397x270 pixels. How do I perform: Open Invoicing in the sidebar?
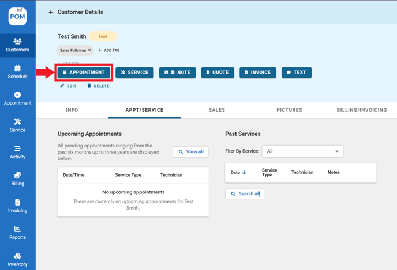[x=17, y=206]
